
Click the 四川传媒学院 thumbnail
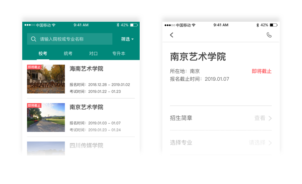point(46,148)
